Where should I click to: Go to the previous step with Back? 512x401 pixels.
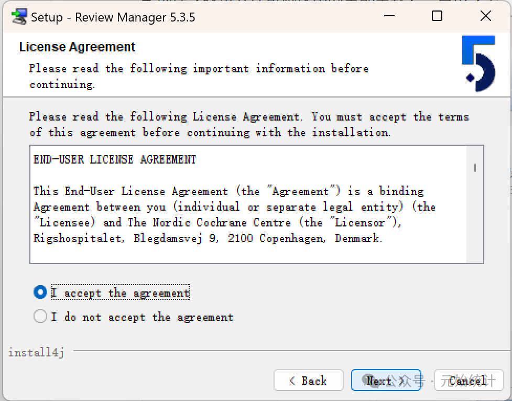click(308, 381)
